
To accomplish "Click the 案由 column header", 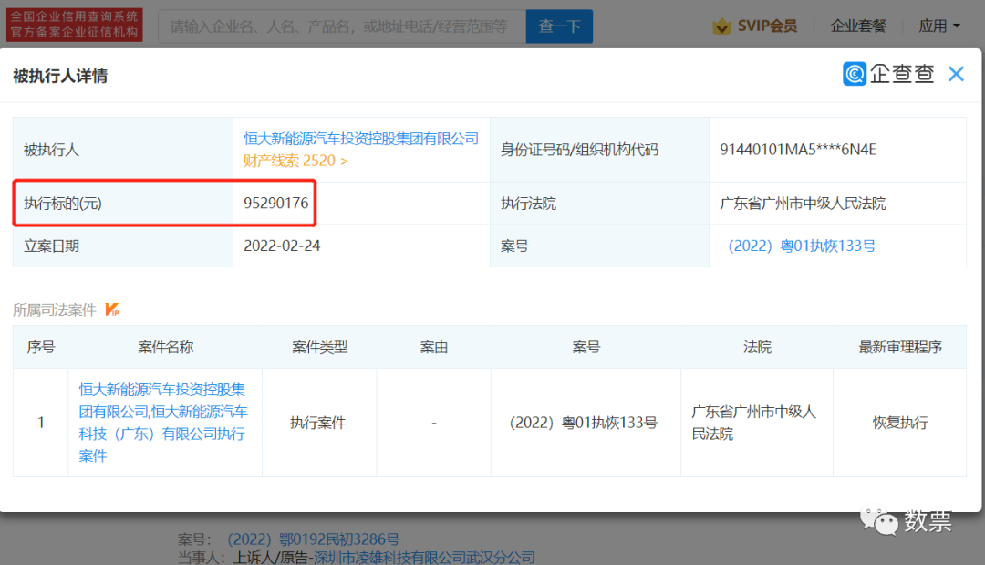I will (433, 347).
